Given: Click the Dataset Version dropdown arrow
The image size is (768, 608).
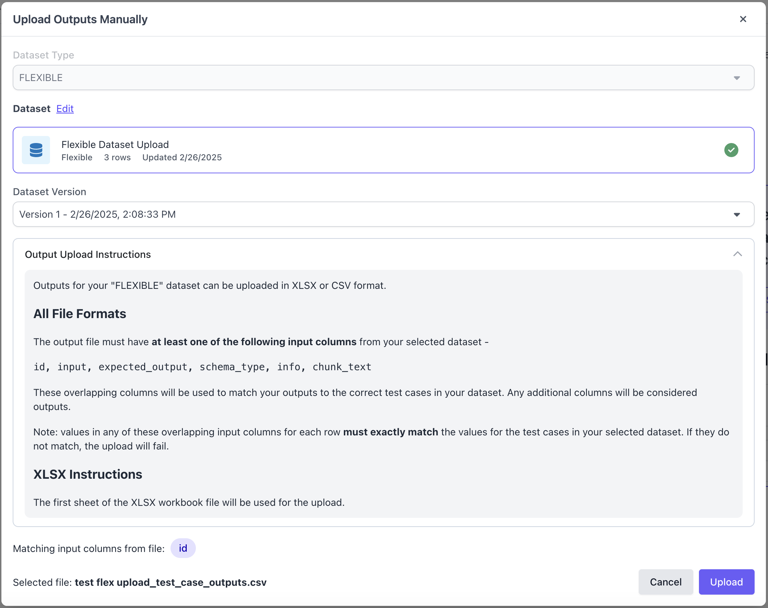Looking at the screenshot, I should (x=737, y=215).
